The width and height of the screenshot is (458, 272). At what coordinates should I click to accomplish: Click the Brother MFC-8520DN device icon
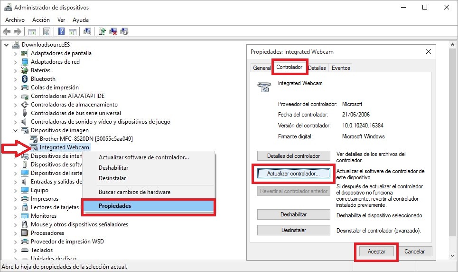pyautogui.click(x=34, y=139)
